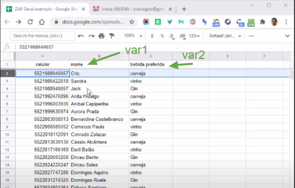The height and width of the screenshot is (188, 295).
Task: Format as currency with dollar icon
Action: pos(152,36)
